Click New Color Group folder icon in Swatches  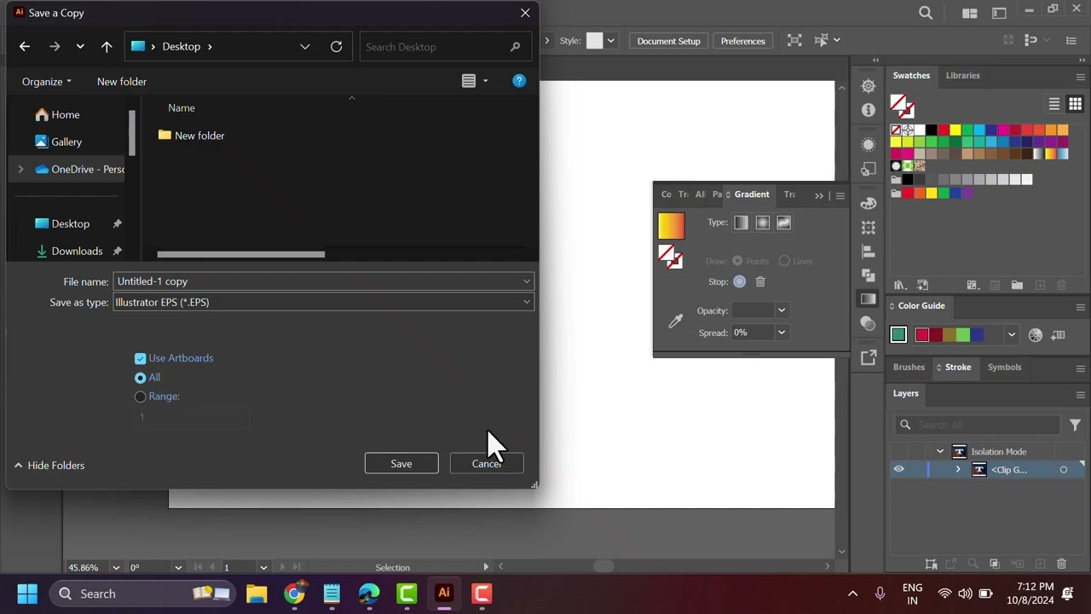[x=1017, y=285]
